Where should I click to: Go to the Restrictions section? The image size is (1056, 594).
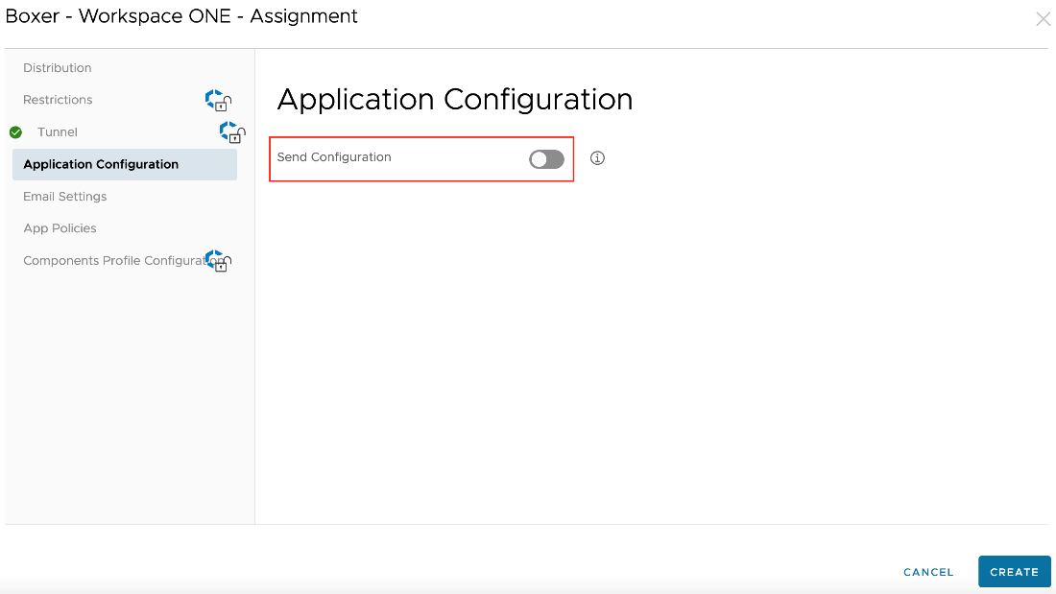tap(58, 100)
